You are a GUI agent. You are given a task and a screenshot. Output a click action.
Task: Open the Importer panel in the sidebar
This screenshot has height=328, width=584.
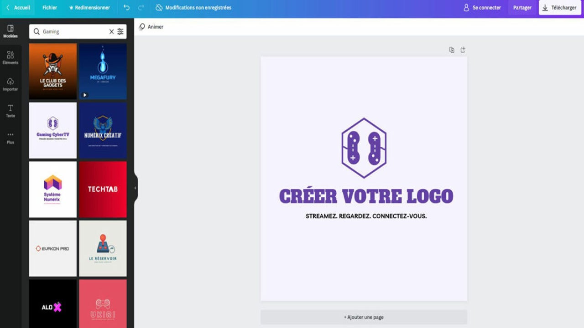click(10, 84)
